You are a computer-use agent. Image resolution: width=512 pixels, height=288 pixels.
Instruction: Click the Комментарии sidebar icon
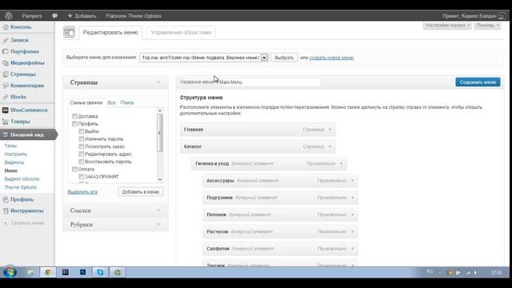pos(6,86)
